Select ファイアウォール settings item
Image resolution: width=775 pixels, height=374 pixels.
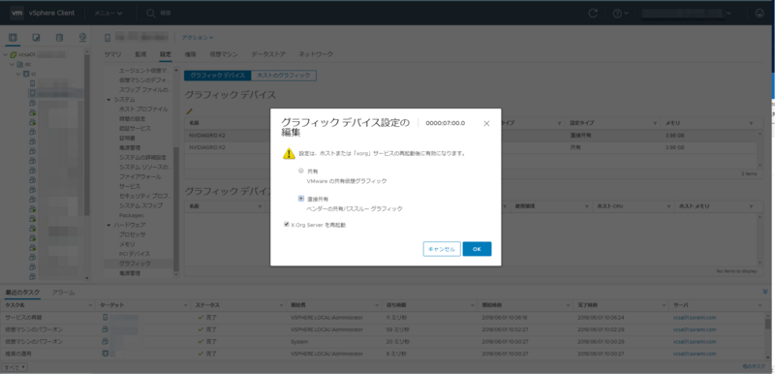pyautogui.click(x=139, y=177)
